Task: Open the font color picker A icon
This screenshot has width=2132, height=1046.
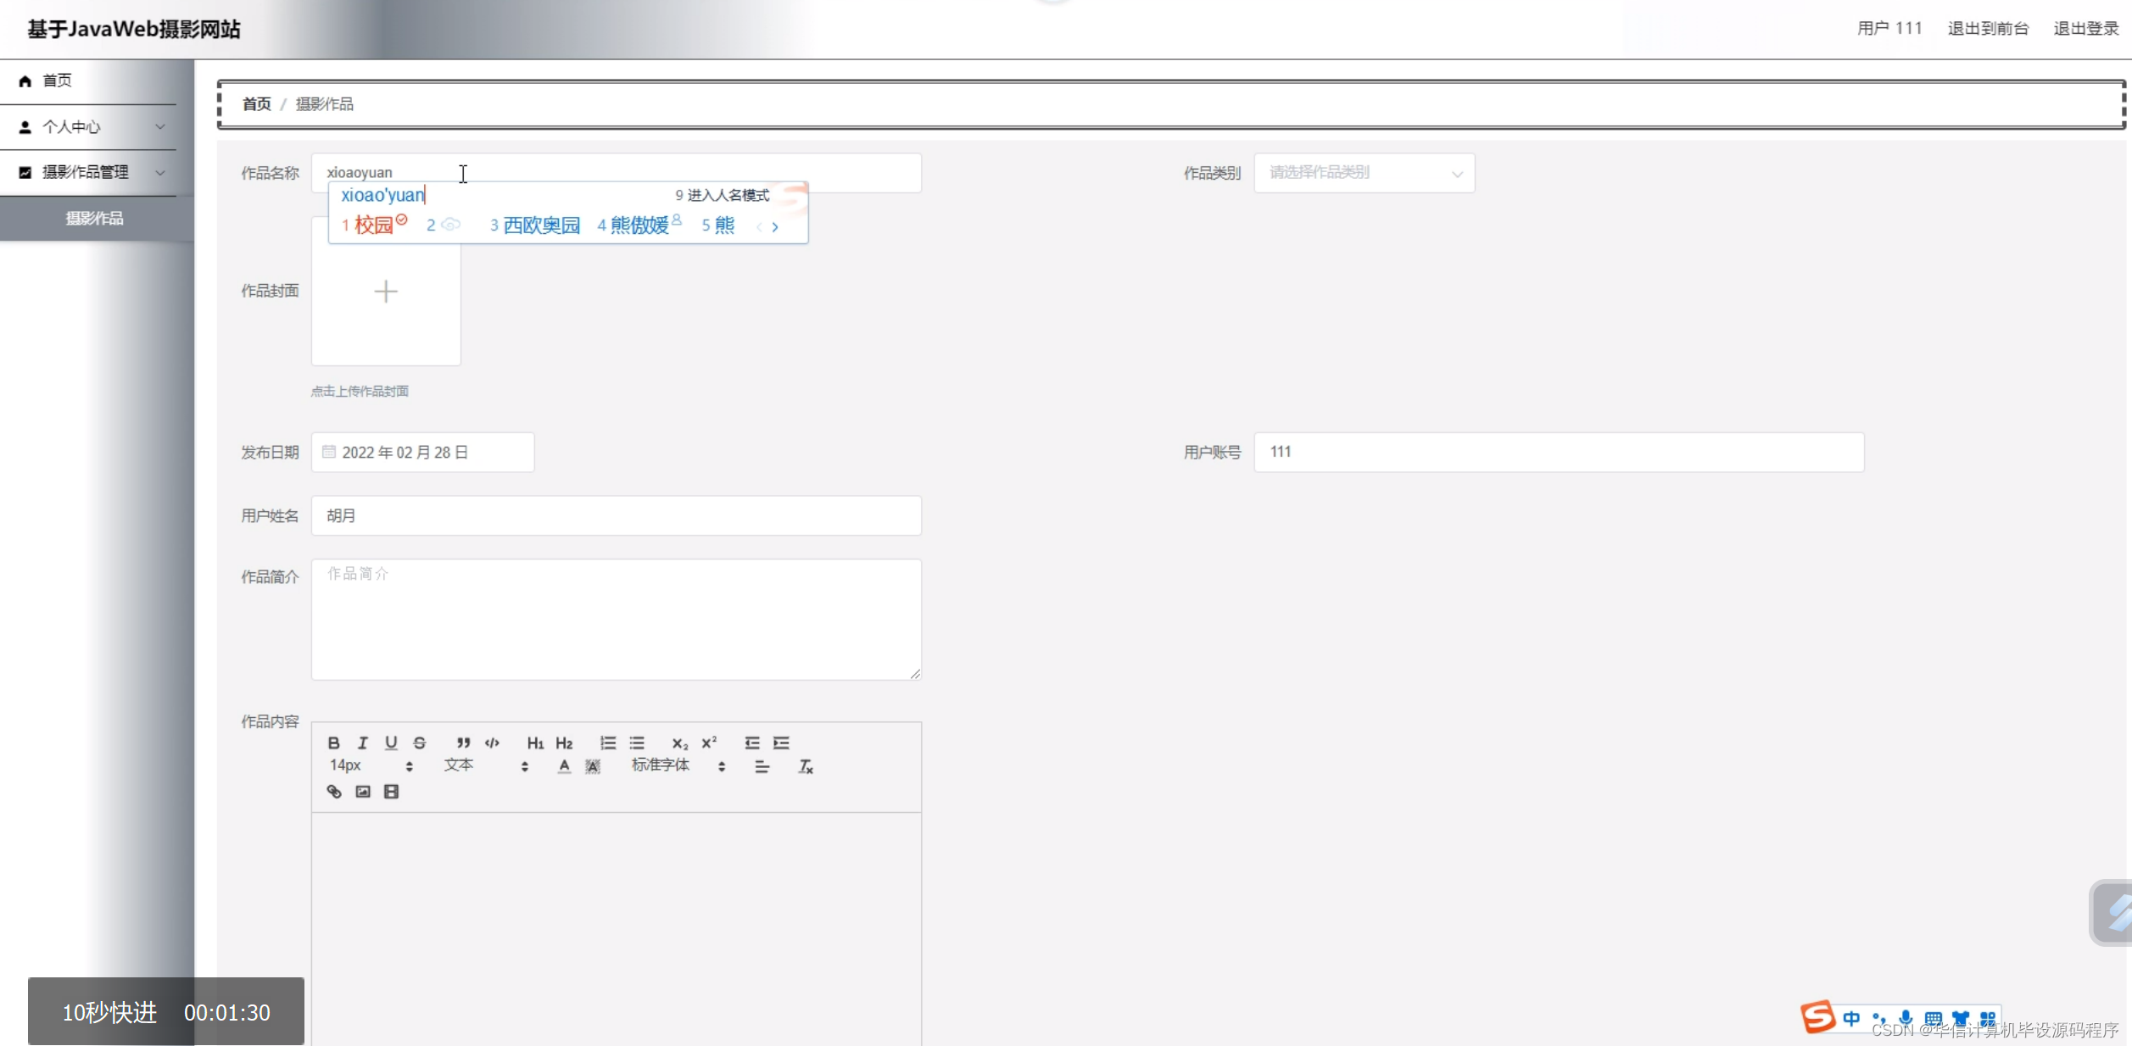Action: pyautogui.click(x=563, y=765)
